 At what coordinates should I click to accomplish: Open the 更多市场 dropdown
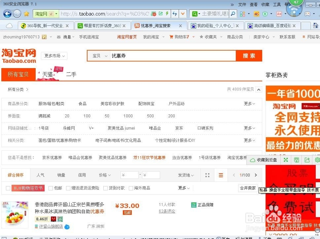pos(54,56)
